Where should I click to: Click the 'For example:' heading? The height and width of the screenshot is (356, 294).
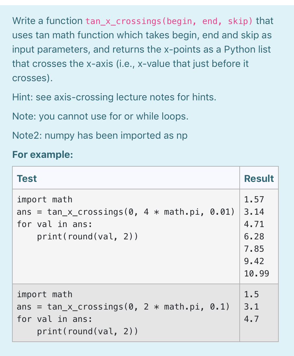pyautogui.click(x=43, y=155)
